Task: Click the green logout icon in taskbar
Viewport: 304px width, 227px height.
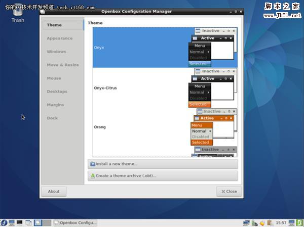Action: pyautogui.click(x=300, y=223)
